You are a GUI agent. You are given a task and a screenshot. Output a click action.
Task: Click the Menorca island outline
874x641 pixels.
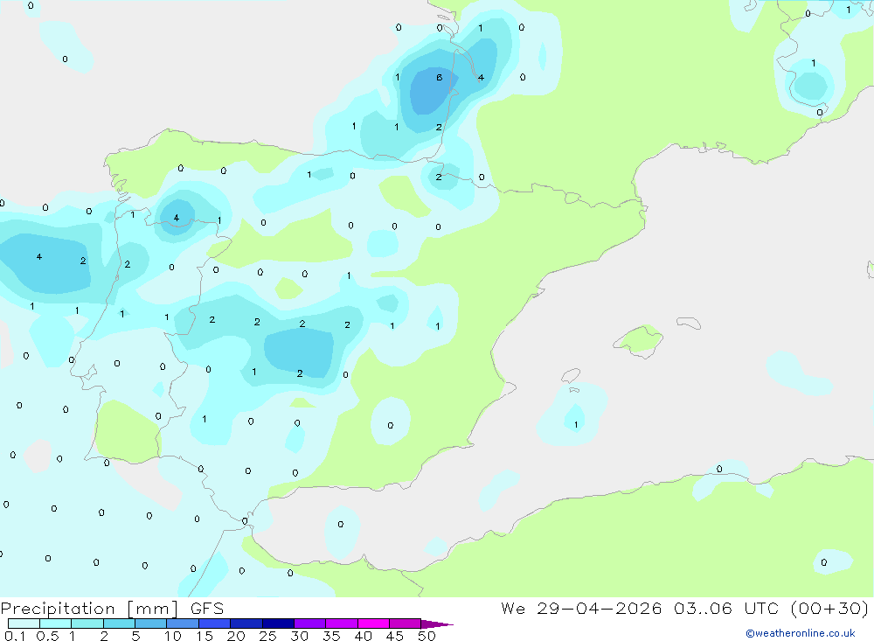(689, 323)
